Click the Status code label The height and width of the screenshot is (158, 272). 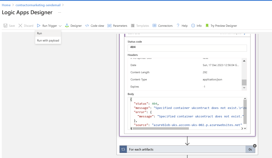135,41
